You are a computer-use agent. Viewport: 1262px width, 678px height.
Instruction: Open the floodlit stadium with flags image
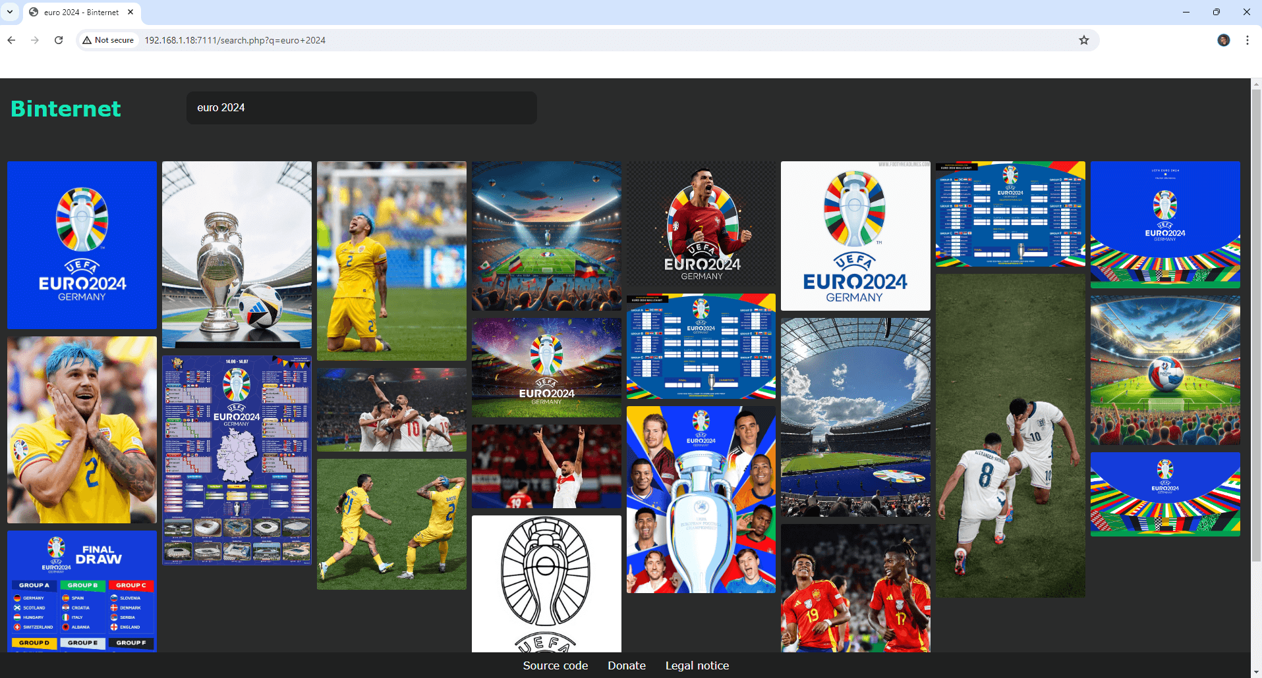tap(546, 236)
